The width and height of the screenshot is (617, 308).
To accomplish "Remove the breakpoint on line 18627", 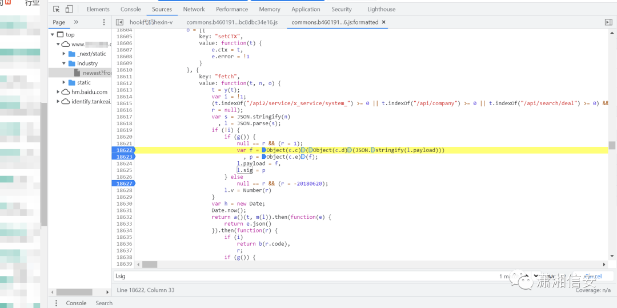I will click(123, 183).
